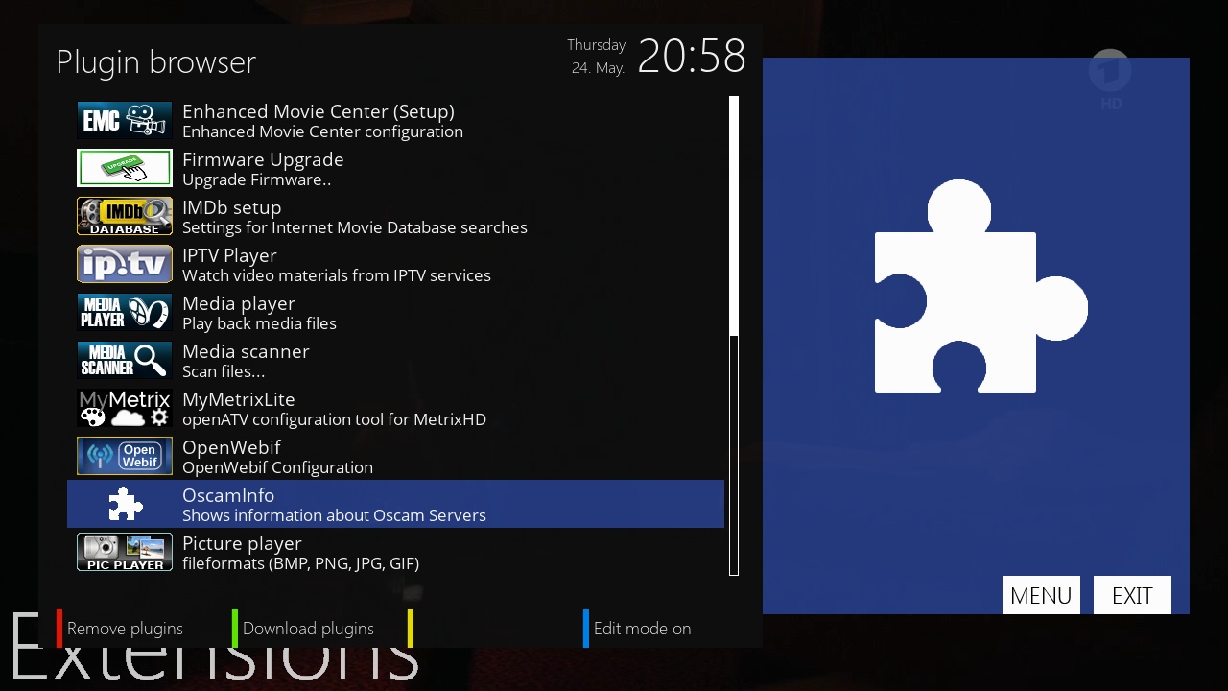
Task: Click the Pic Player camera icon
Action: click(125, 553)
